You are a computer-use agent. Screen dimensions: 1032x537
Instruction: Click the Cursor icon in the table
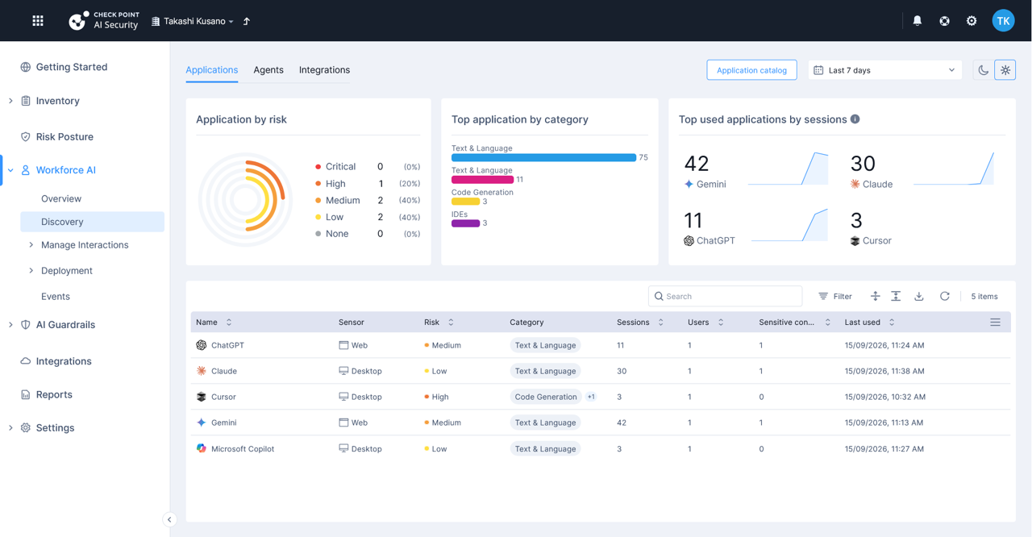tap(202, 397)
